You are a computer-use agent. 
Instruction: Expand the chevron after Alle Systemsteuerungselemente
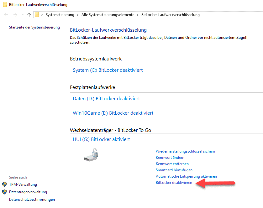[138, 15]
